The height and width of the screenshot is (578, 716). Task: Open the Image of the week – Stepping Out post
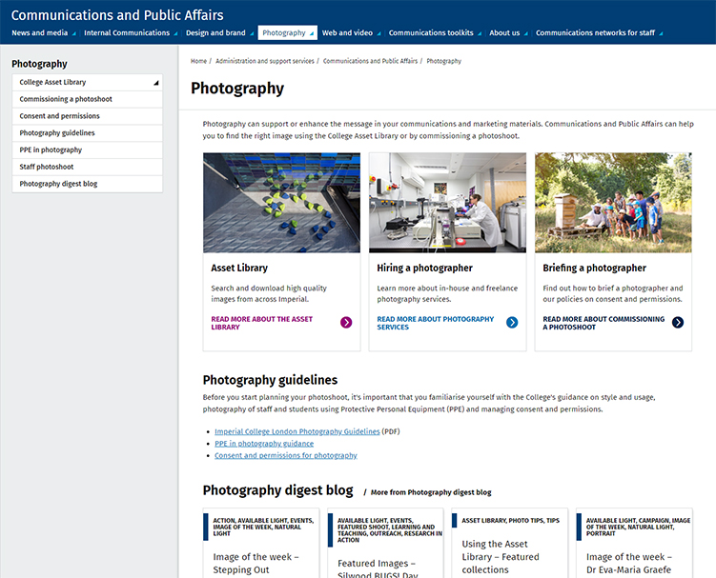[256, 563]
